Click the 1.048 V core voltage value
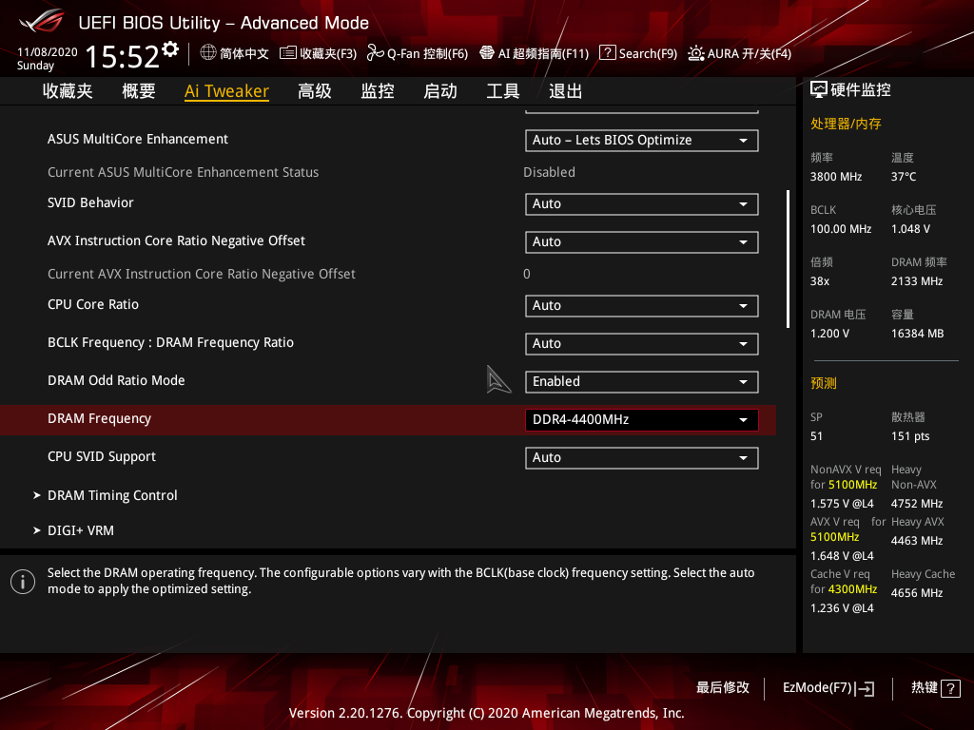This screenshot has height=730, width=974. tap(910, 228)
